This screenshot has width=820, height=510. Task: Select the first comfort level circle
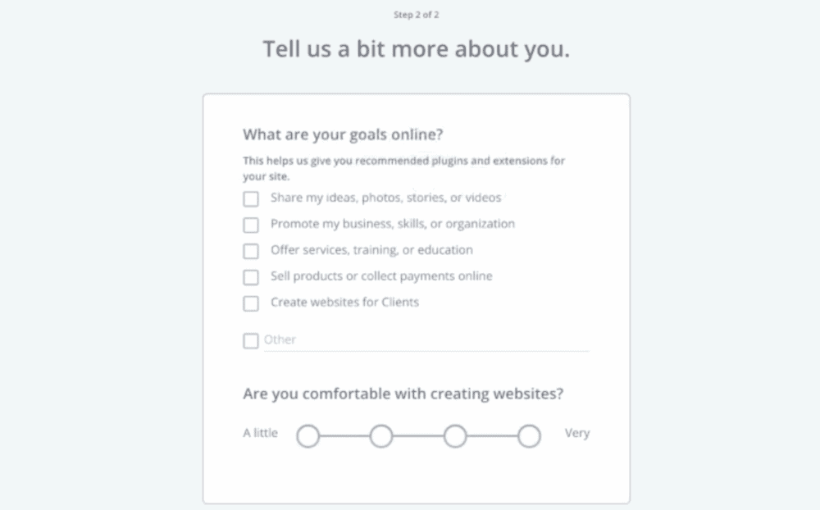tap(307, 435)
